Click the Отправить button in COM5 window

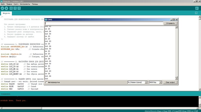[170, 23]
